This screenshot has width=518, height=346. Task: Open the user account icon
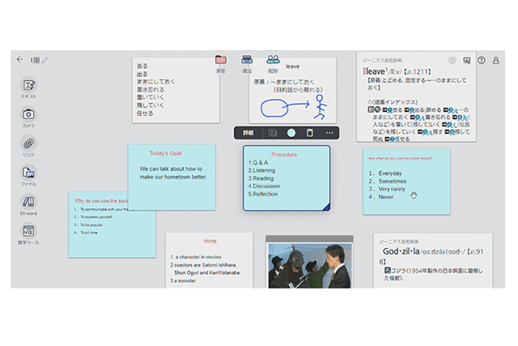[x=496, y=60]
